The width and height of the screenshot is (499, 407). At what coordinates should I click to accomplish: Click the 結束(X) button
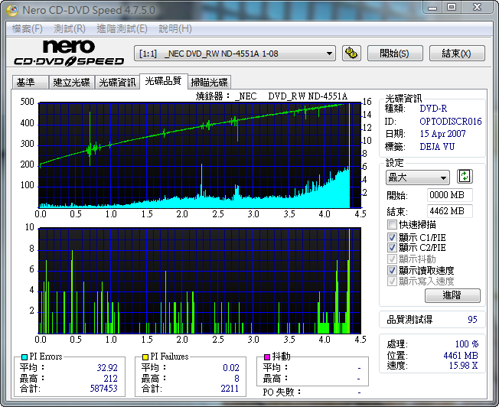[457, 53]
